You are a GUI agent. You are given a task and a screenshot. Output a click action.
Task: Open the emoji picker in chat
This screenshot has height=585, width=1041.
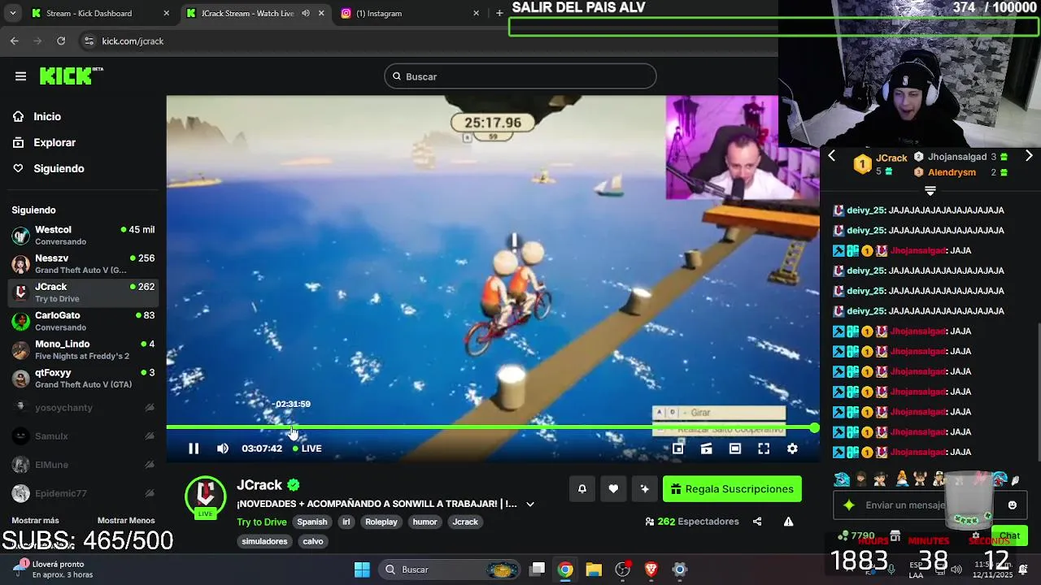tap(1013, 505)
